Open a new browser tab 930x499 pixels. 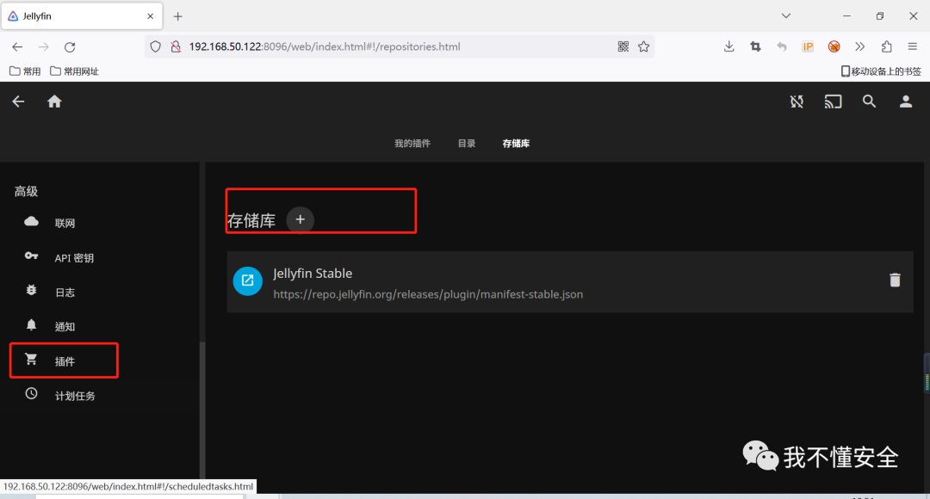tap(178, 16)
